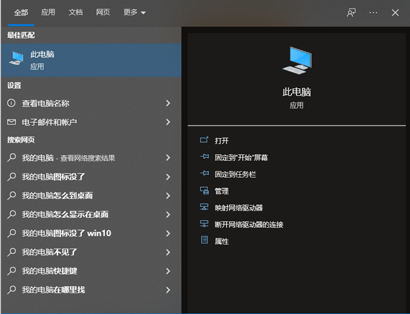The height and width of the screenshot is (314, 410).
Task: Click search icon beside 我的电脑怎么显示在桌面
Action: (11, 214)
